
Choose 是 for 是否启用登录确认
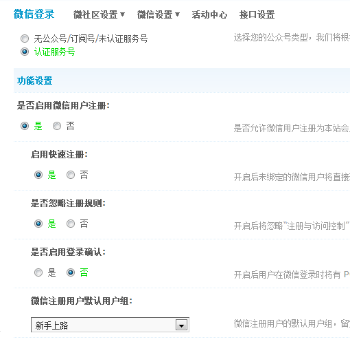tap(38, 272)
